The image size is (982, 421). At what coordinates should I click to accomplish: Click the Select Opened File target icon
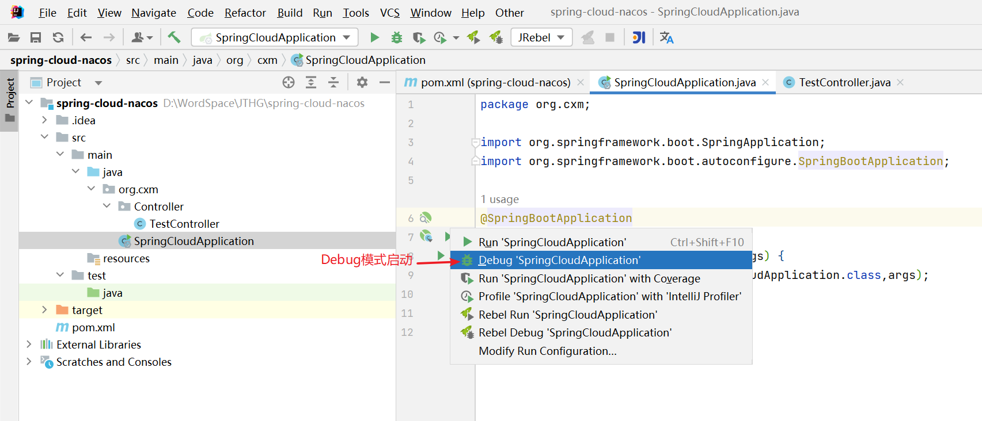(289, 83)
